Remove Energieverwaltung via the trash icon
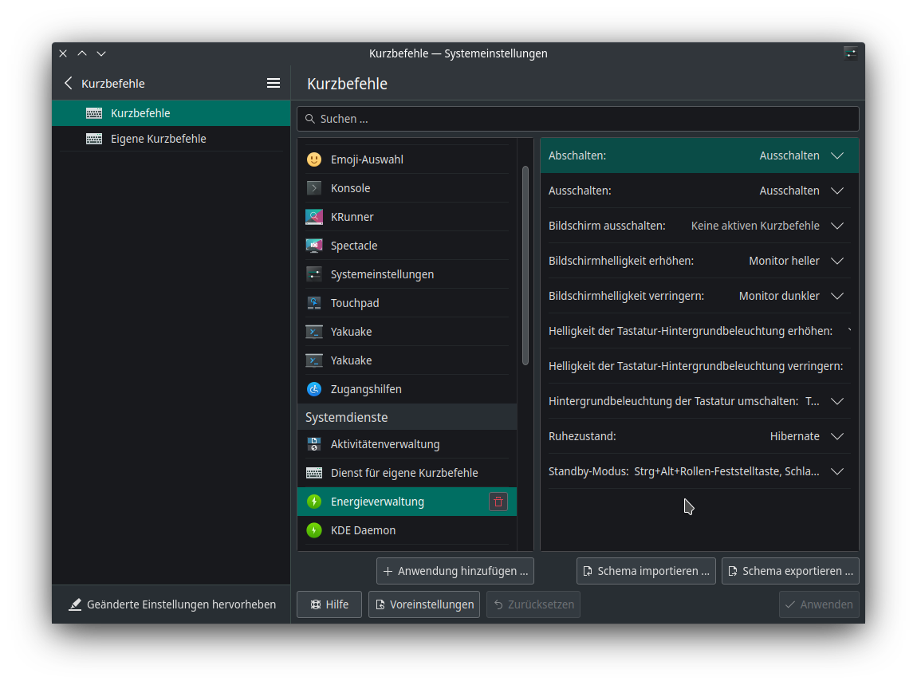This screenshot has height=685, width=917. click(x=498, y=501)
